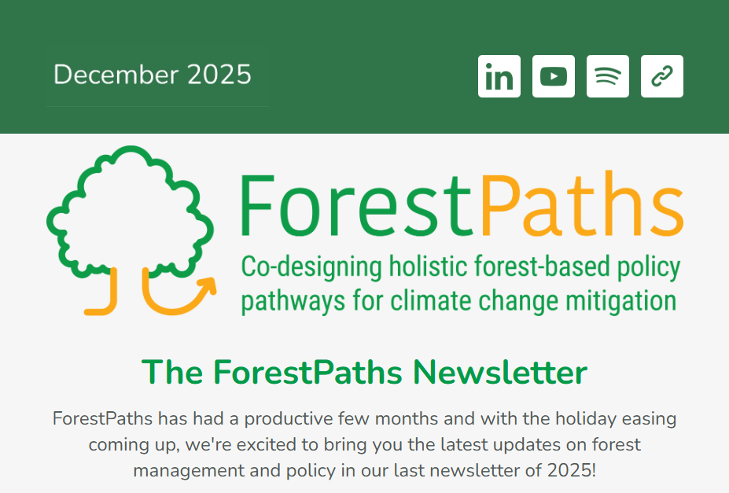Click the "pathways for climate change mitigation" line
Image resolution: width=729 pixels, height=493 pixels.
point(458,300)
